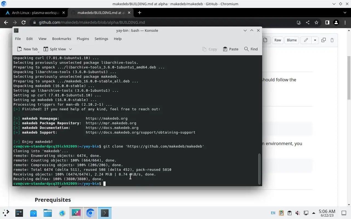Image resolution: width=351 pixels, height=219 pixels.
Task: Click the terminal scrollbar handle in Konsole
Action: (x=259, y=169)
